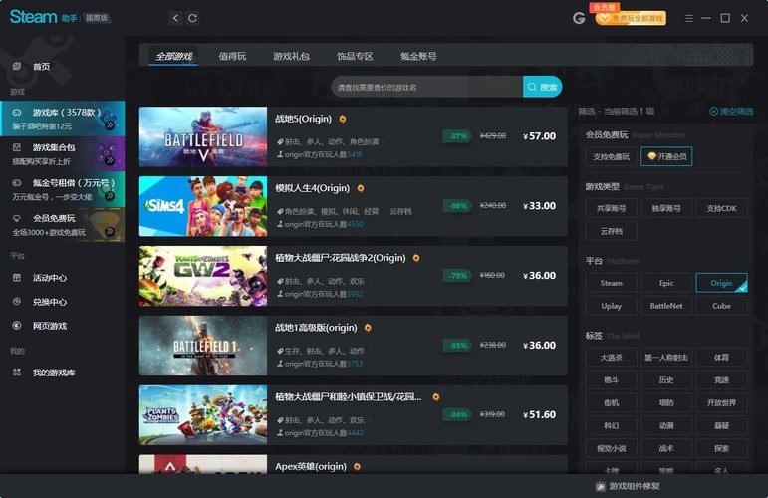Click Origin badge icon next to 战地1高级版(origin)
This screenshot has width=768, height=498.
tap(368, 327)
